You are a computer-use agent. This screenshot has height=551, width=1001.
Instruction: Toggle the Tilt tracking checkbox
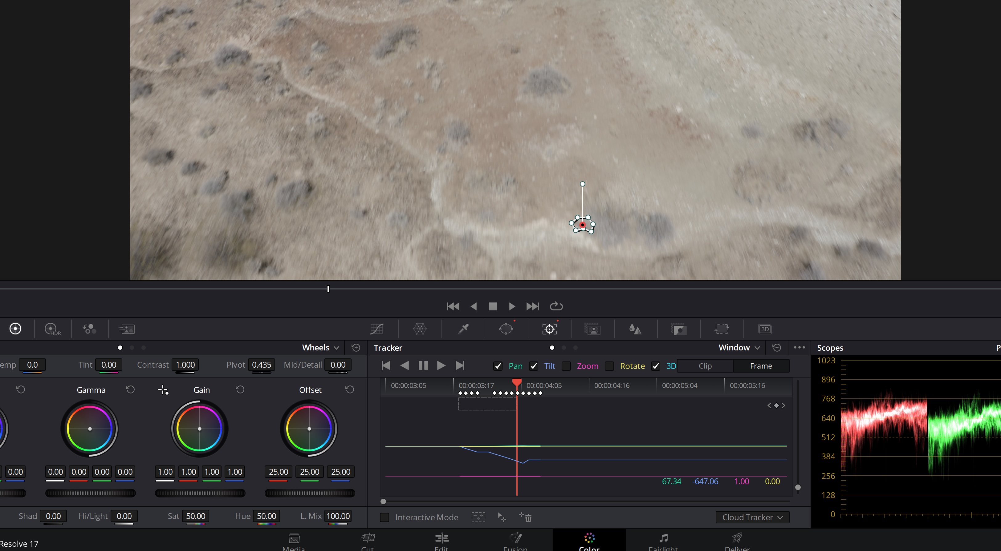pyautogui.click(x=534, y=366)
